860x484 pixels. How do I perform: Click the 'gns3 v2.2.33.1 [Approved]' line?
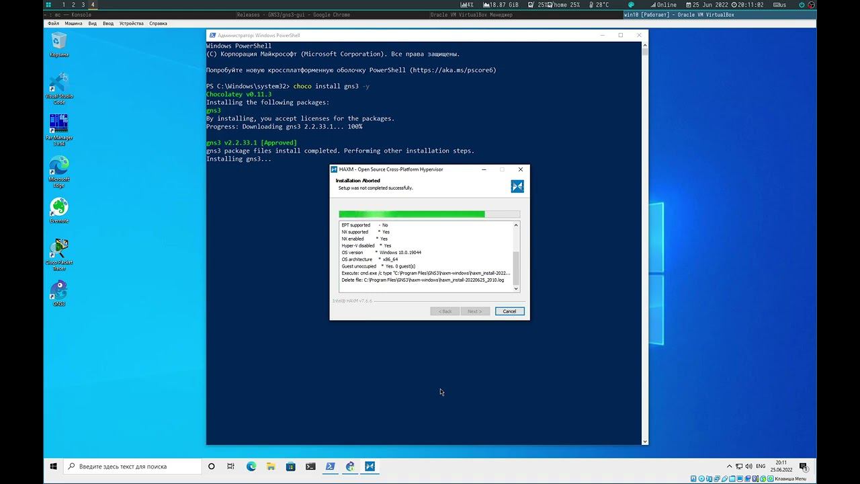coord(251,143)
